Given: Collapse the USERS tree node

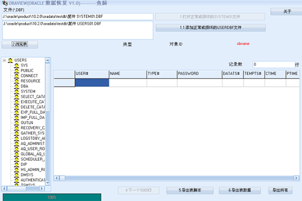Looking at the screenshot, I should [4, 61].
